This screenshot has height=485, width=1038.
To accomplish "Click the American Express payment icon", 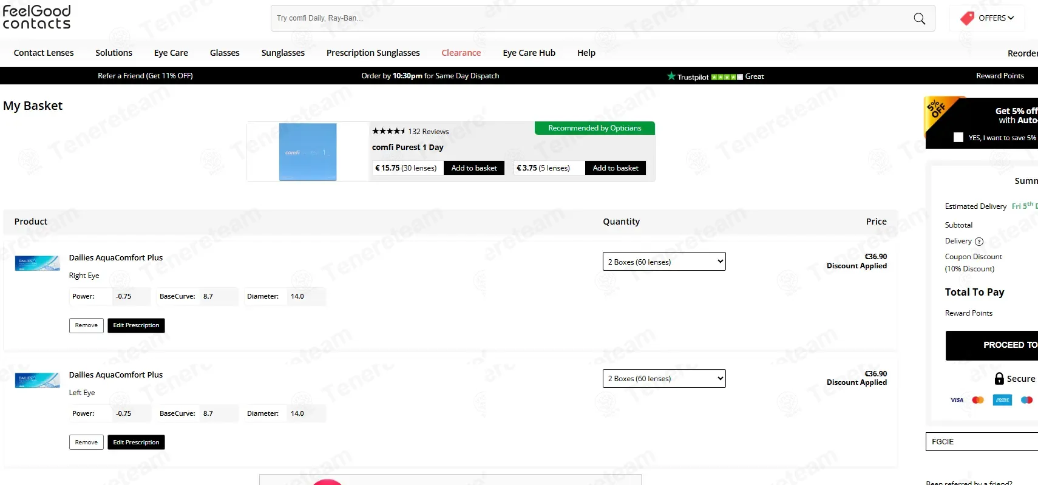I will (1002, 400).
